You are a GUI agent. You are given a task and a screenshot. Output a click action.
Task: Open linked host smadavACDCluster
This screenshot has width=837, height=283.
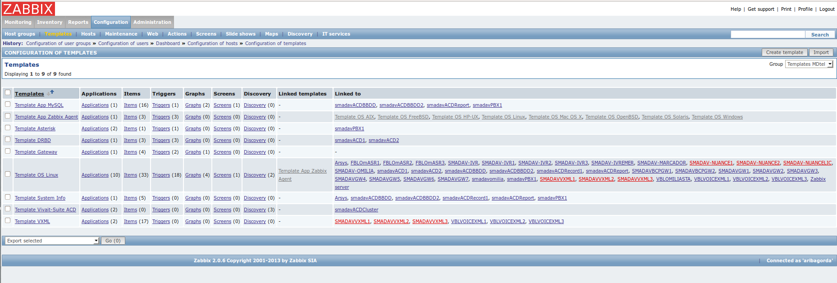tap(357, 210)
